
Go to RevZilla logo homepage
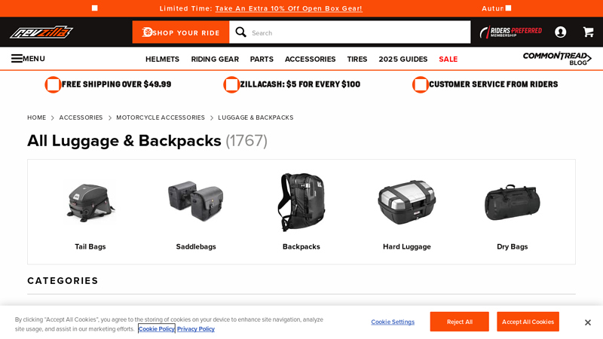[x=41, y=32]
